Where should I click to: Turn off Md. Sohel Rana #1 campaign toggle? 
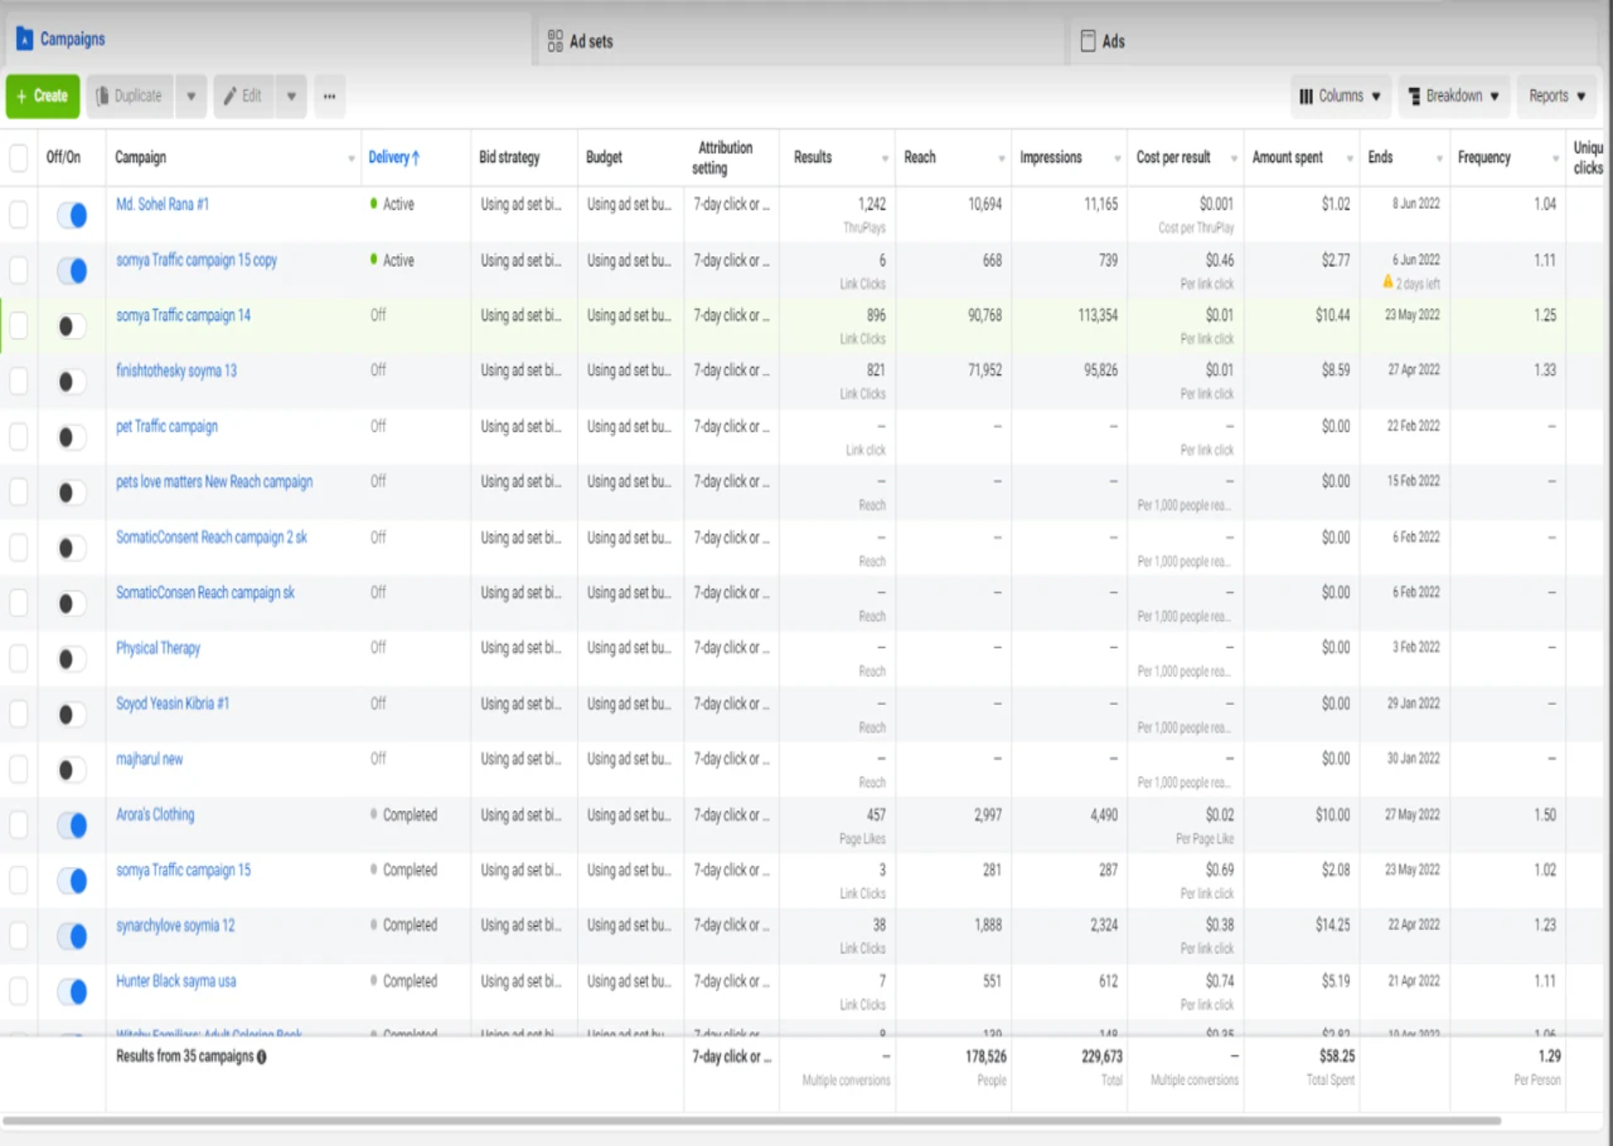72,216
